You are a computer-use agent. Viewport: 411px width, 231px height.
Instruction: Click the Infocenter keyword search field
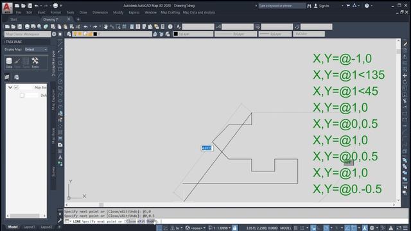tap(282, 6)
